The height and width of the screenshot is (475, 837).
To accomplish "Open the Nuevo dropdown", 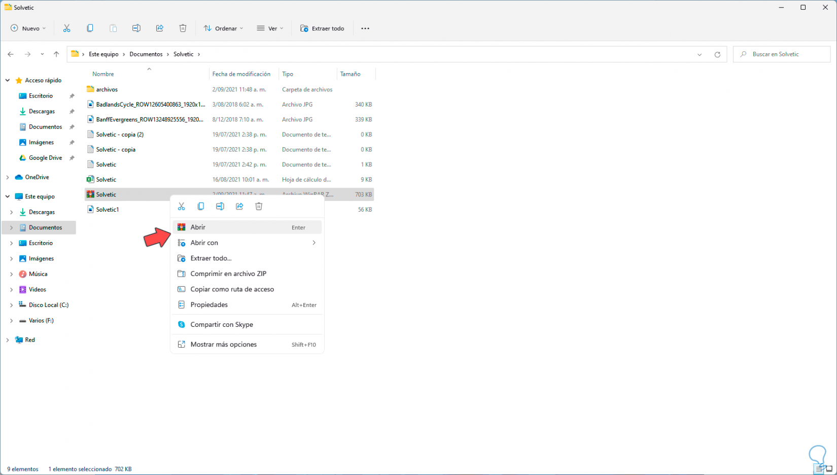I will pyautogui.click(x=28, y=28).
